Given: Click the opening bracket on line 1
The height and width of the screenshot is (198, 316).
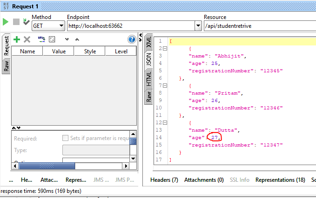Looking at the screenshot, I should 171,41.
